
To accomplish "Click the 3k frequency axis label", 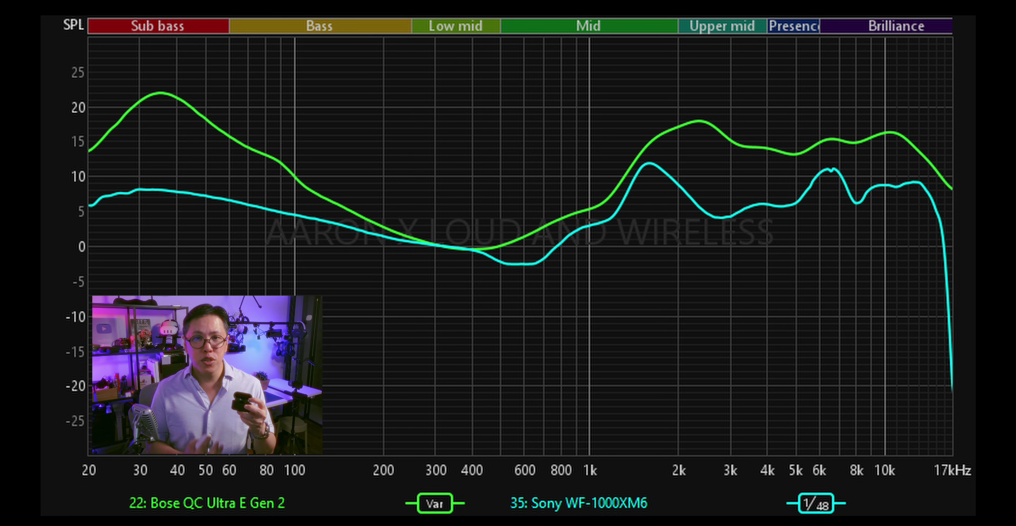I will click(x=731, y=470).
